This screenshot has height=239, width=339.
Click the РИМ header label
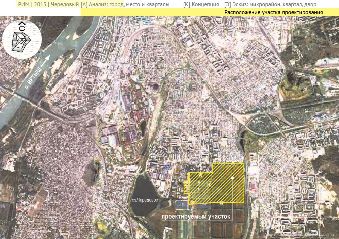coord(24,5)
